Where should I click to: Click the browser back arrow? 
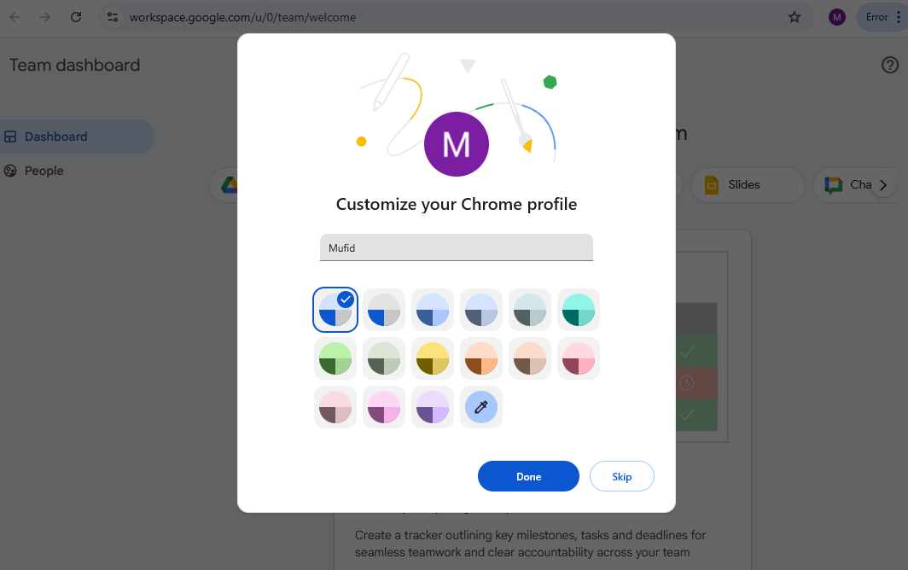[x=15, y=17]
